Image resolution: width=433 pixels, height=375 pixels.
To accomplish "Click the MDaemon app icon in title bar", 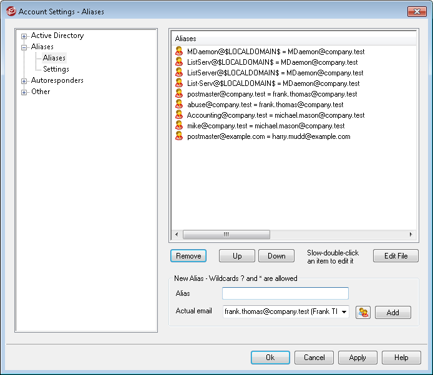I will 10,11.
